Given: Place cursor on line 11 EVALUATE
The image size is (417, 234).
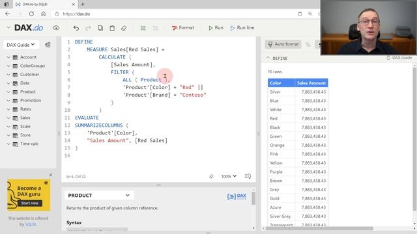Looking at the screenshot, I should [87, 118].
